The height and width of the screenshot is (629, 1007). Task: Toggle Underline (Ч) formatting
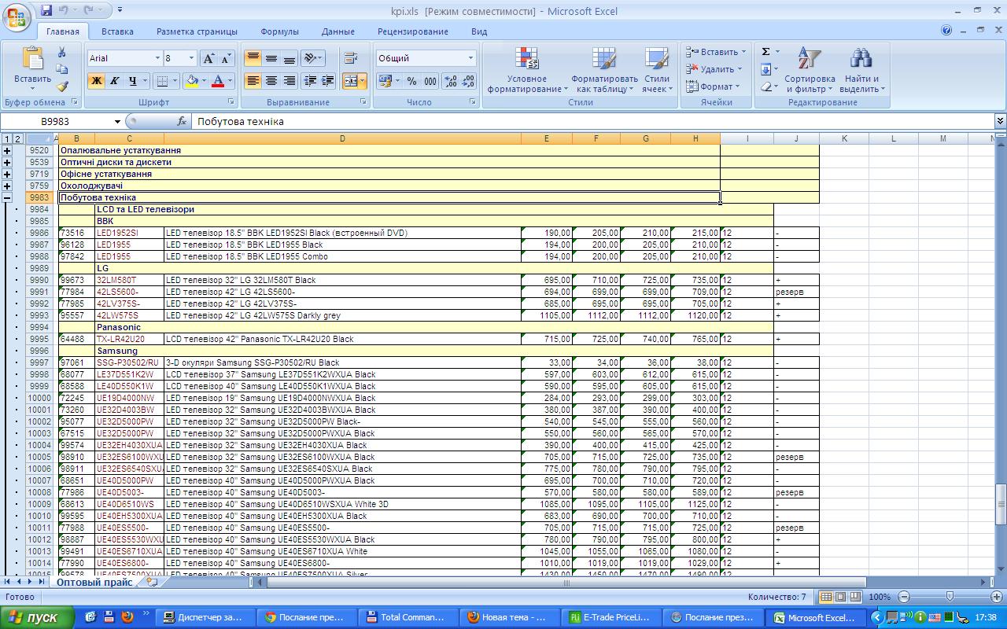pyautogui.click(x=133, y=81)
